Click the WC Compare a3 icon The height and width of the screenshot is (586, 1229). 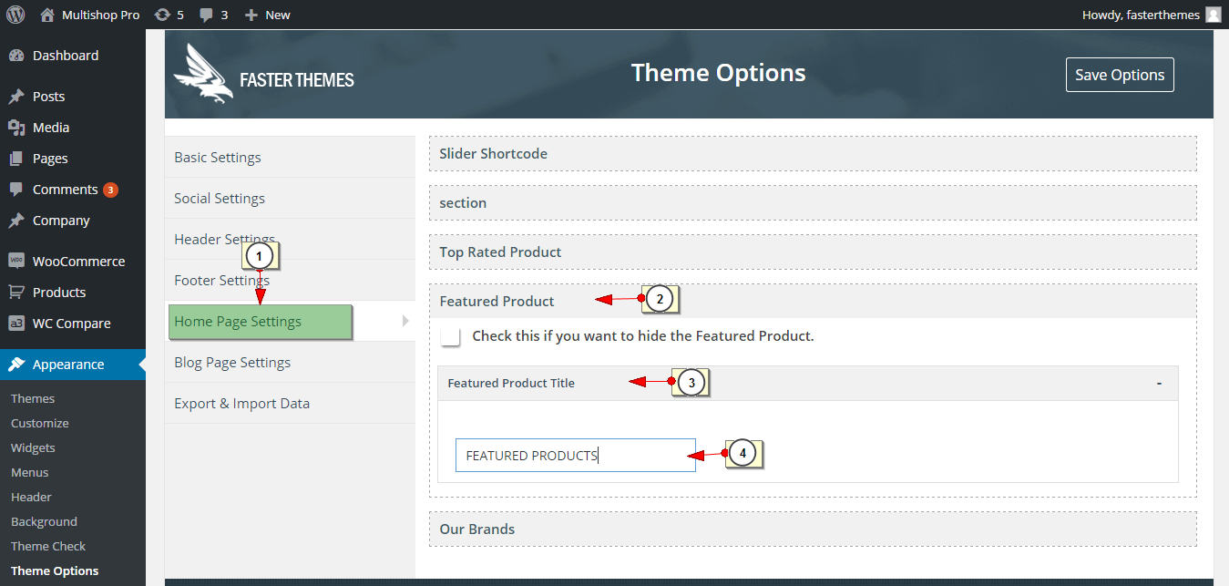click(x=16, y=324)
